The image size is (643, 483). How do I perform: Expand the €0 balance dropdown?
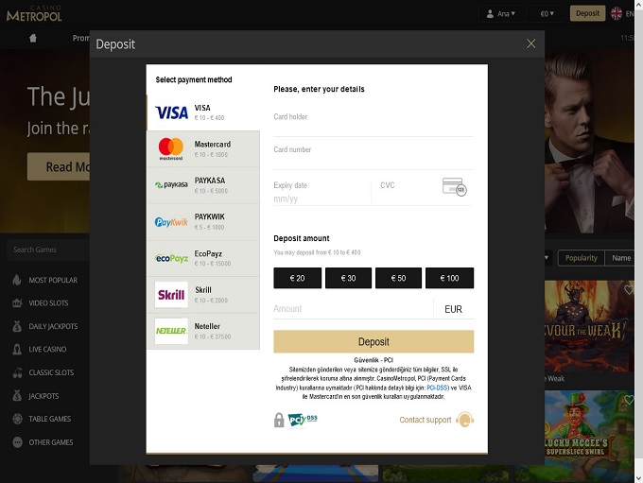point(547,14)
